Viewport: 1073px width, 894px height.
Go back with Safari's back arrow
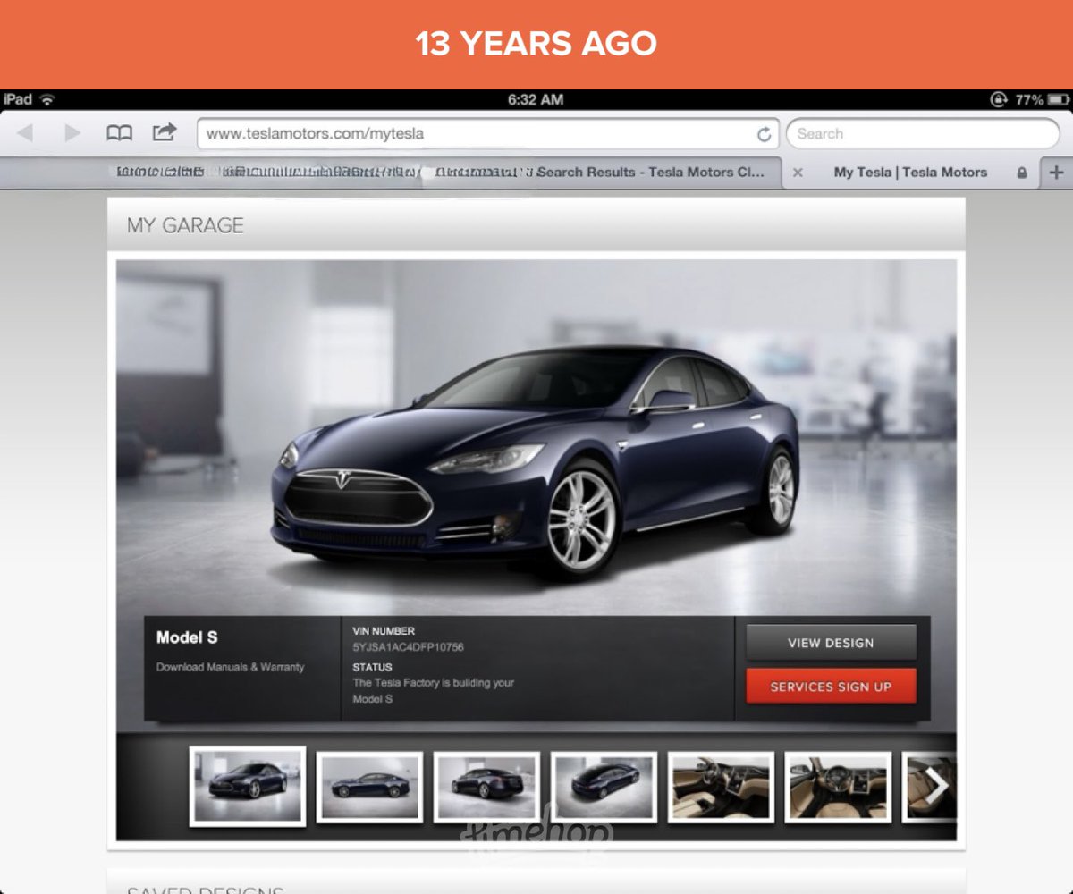pos(25,133)
